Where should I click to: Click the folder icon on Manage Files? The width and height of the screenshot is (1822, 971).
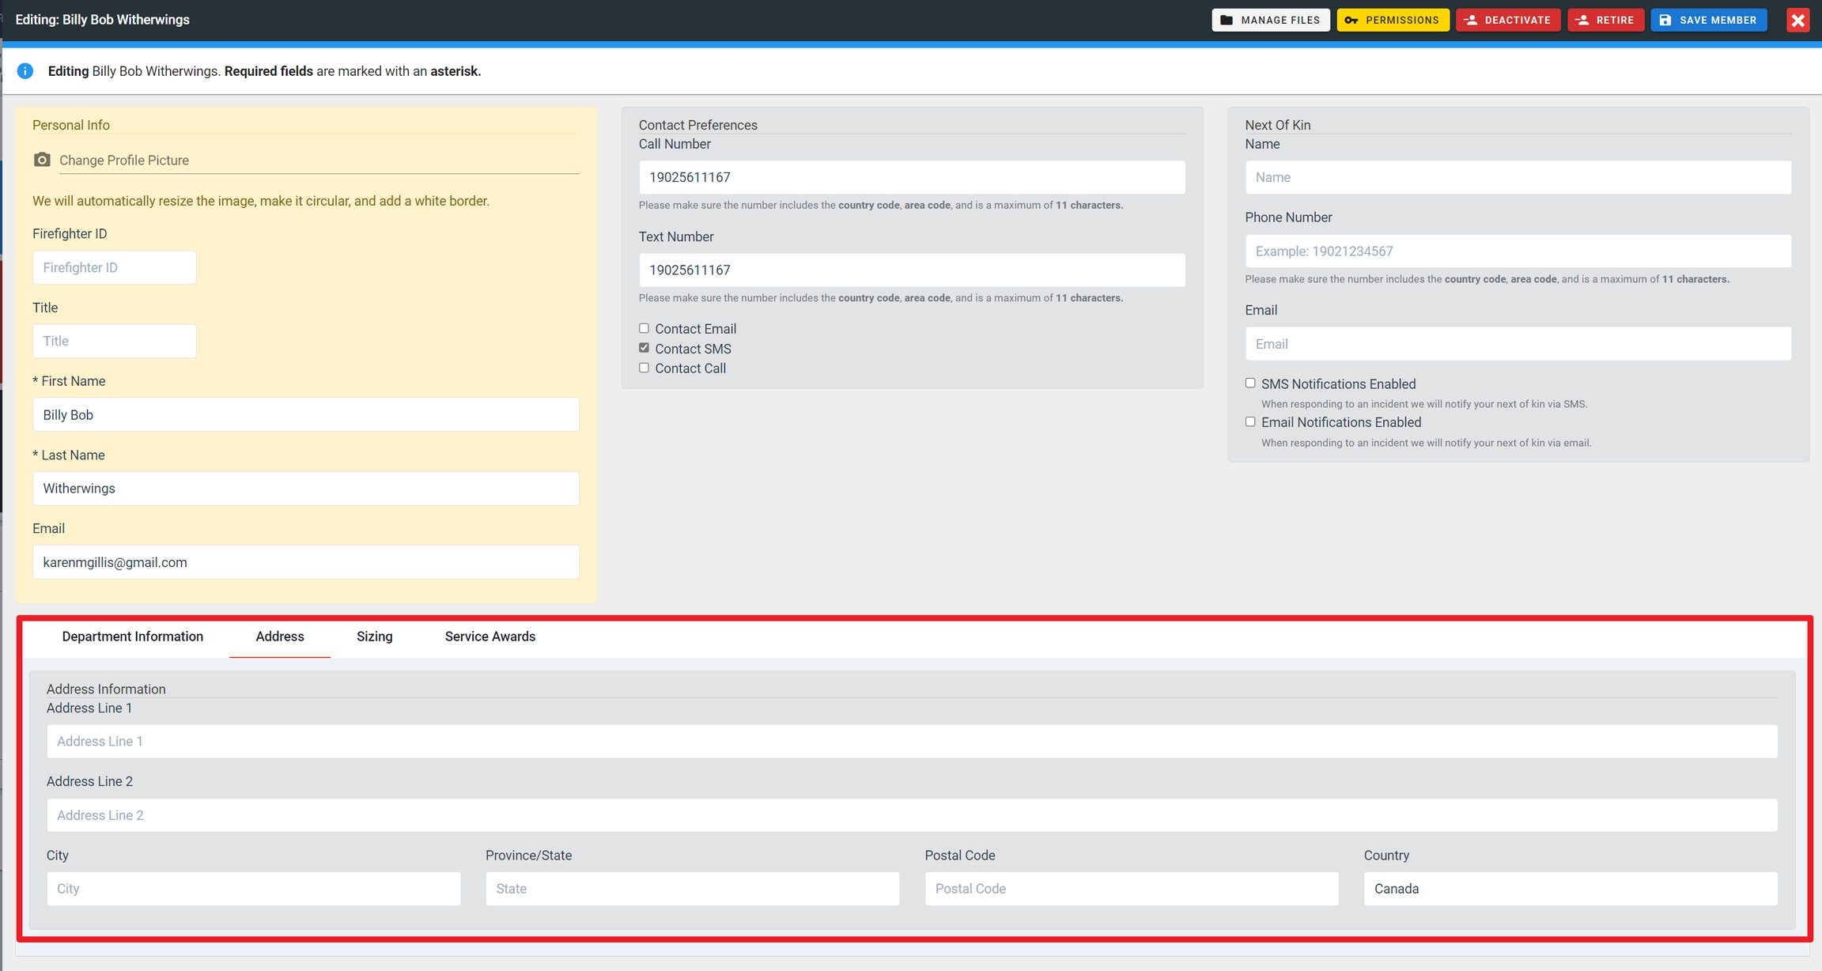(x=1227, y=21)
